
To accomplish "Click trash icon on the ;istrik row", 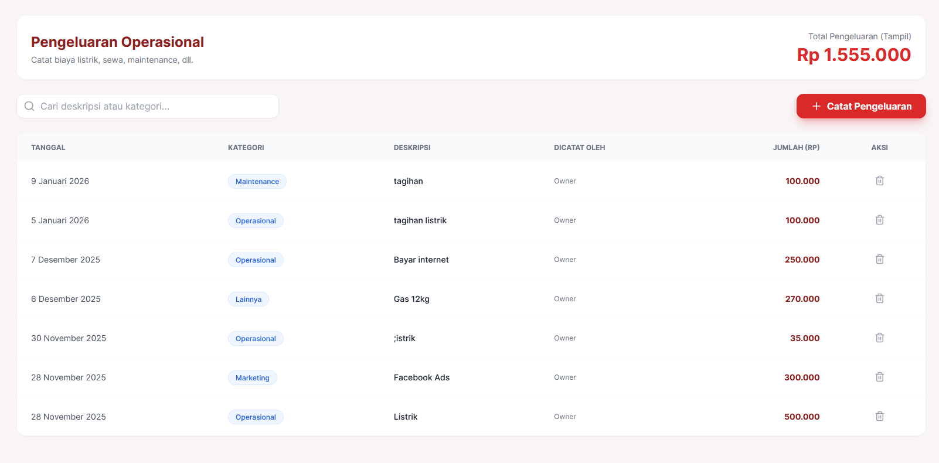I will [879, 338].
